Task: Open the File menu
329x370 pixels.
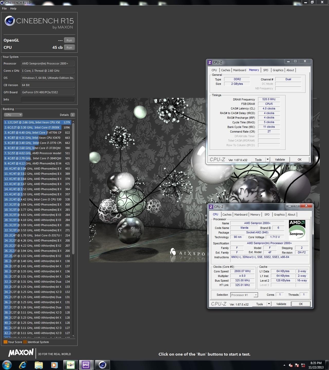Action: pyautogui.click(x=4, y=8)
